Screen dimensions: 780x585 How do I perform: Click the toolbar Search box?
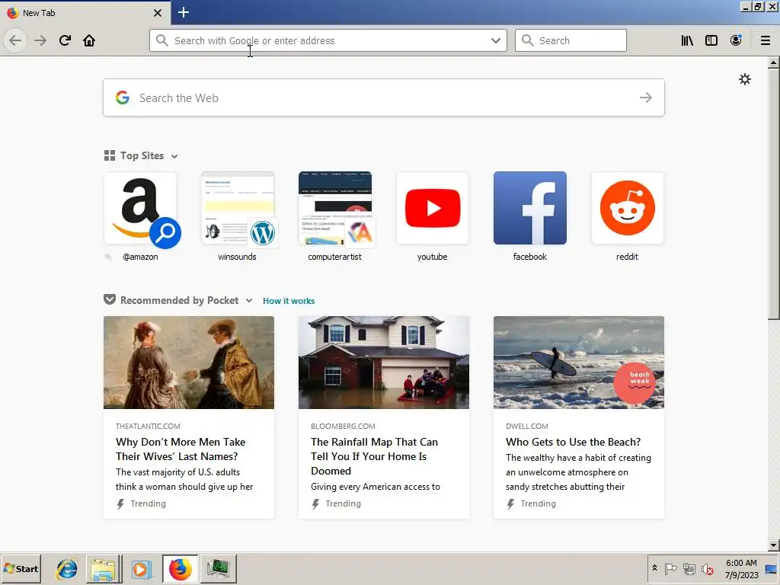click(x=571, y=40)
